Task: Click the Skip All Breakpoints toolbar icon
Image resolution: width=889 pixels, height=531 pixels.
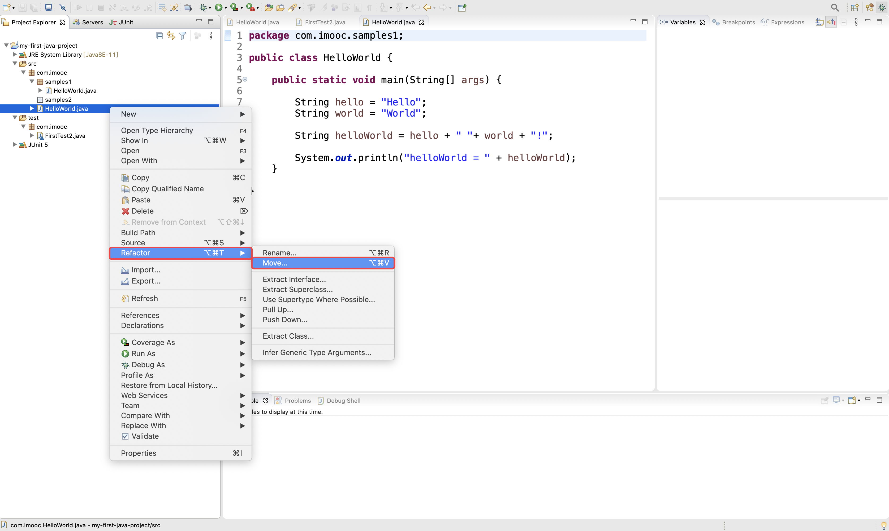Action: point(63,7)
